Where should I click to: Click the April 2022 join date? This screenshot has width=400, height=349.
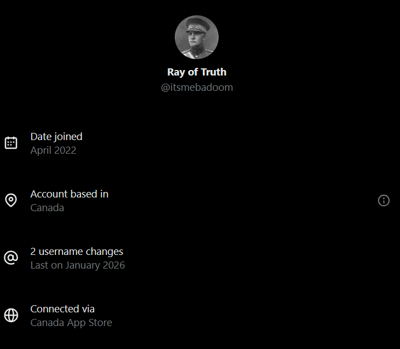[53, 150]
